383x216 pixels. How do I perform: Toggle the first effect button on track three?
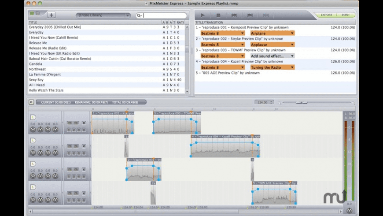coord(70,169)
